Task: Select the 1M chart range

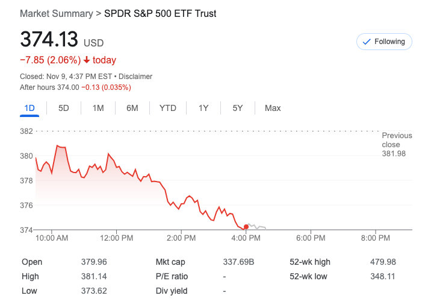Action: point(98,108)
